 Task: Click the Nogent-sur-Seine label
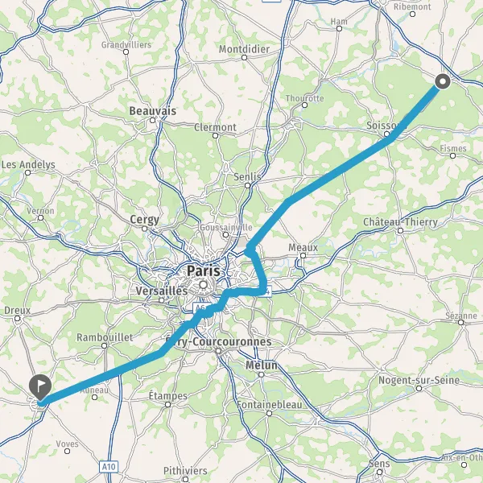click(x=419, y=380)
